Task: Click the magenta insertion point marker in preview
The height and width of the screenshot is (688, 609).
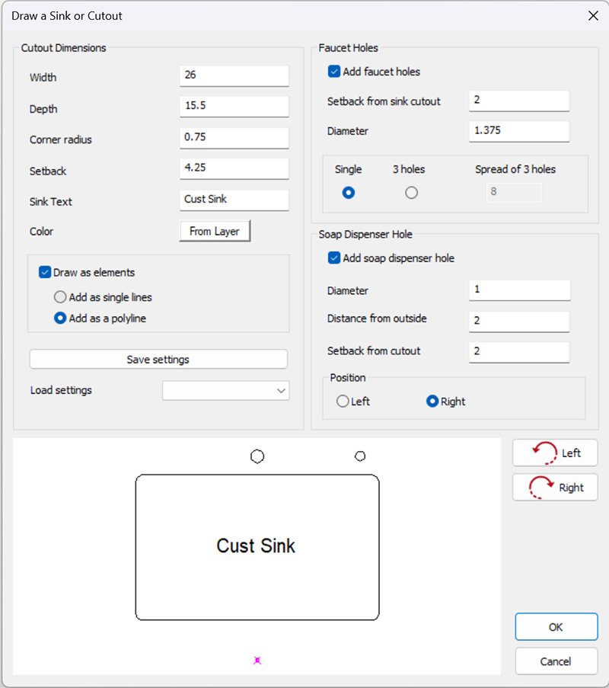Action: 257,661
